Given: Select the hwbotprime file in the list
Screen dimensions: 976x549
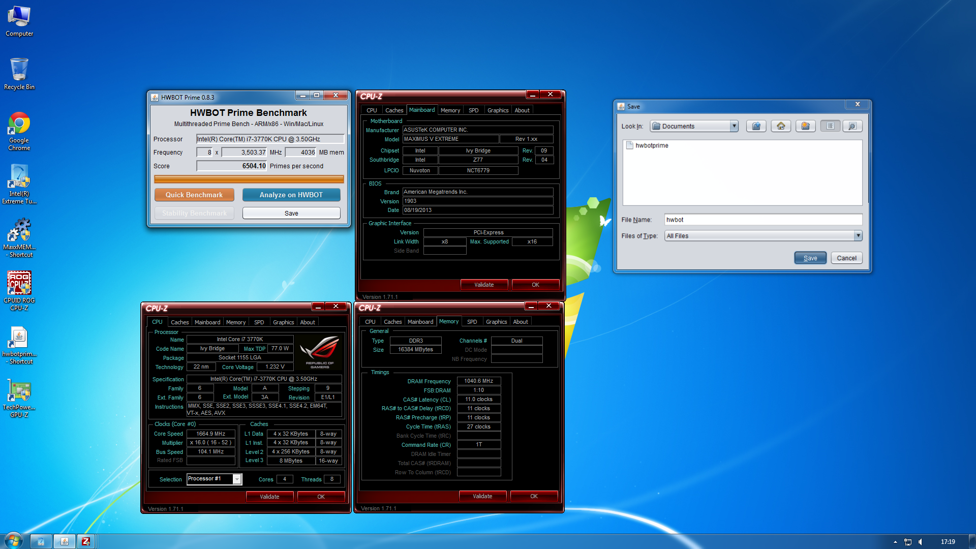Looking at the screenshot, I should click(x=647, y=145).
